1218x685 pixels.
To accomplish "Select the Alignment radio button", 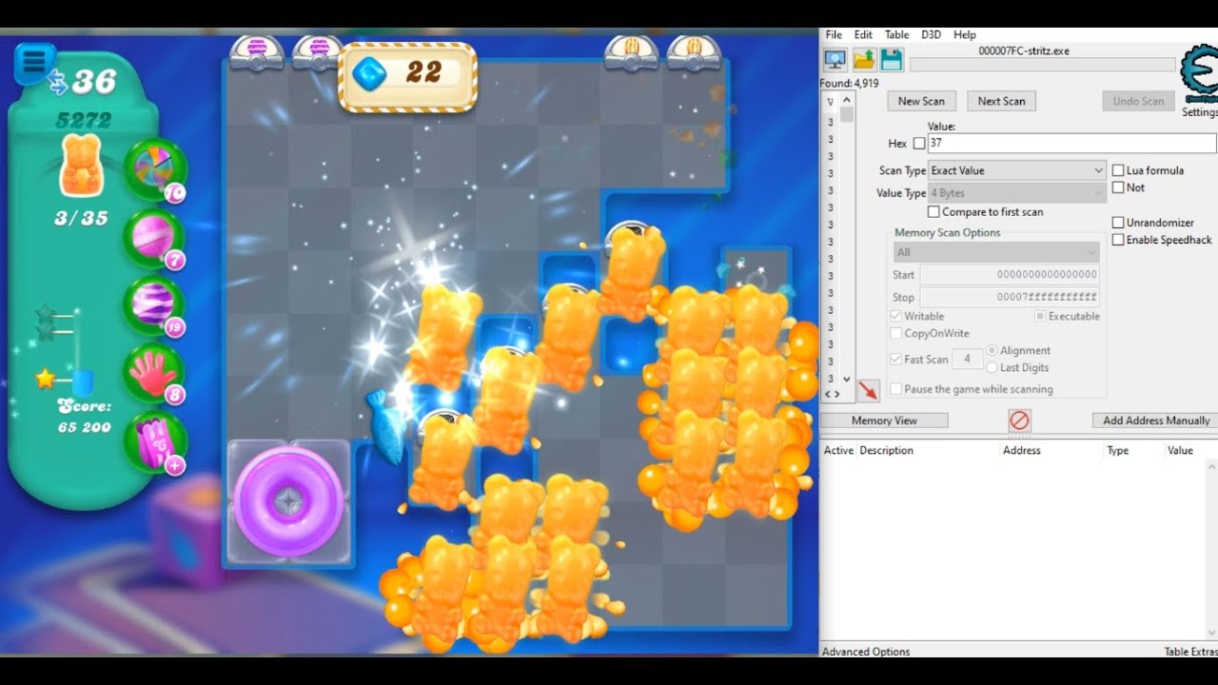I will [992, 350].
